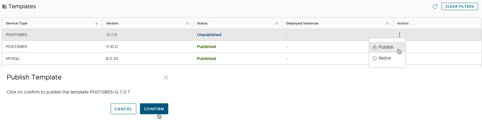Viewport: 482px width, 121px height.
Task: Click the Templates page icon
Action: pyautogui.click(x=4, y=6)
